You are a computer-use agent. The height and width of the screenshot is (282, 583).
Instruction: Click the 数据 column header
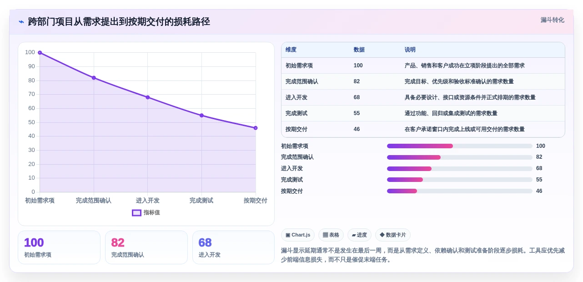click(359, 50)
